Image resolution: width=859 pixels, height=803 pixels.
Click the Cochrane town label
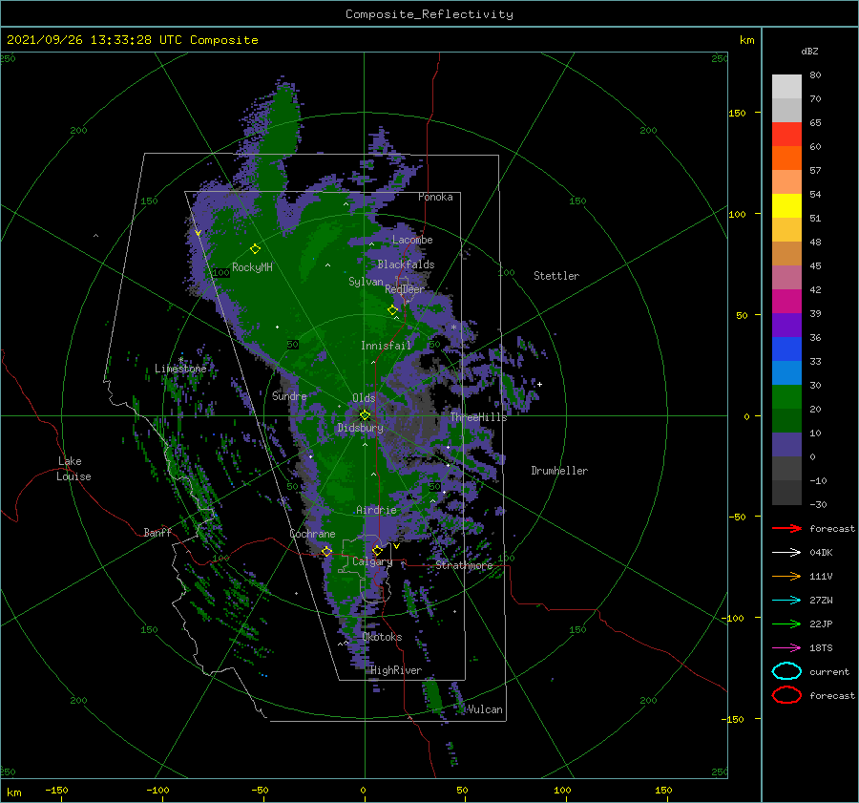pyautogui.click(x=312, y=534)
